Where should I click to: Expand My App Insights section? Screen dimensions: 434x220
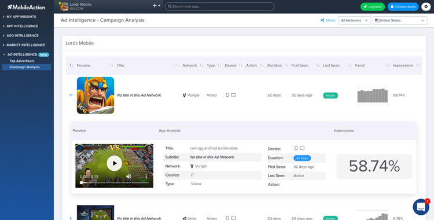[21, 17]
